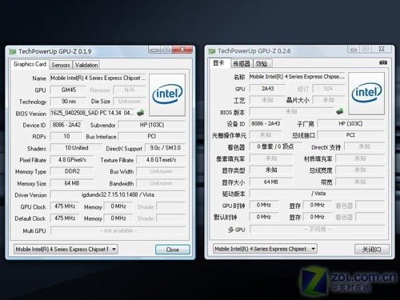Click Memory Size 64 MB field in GPU-Z 0.1.9
Screen dimensions: 400x300
point(72,183)
